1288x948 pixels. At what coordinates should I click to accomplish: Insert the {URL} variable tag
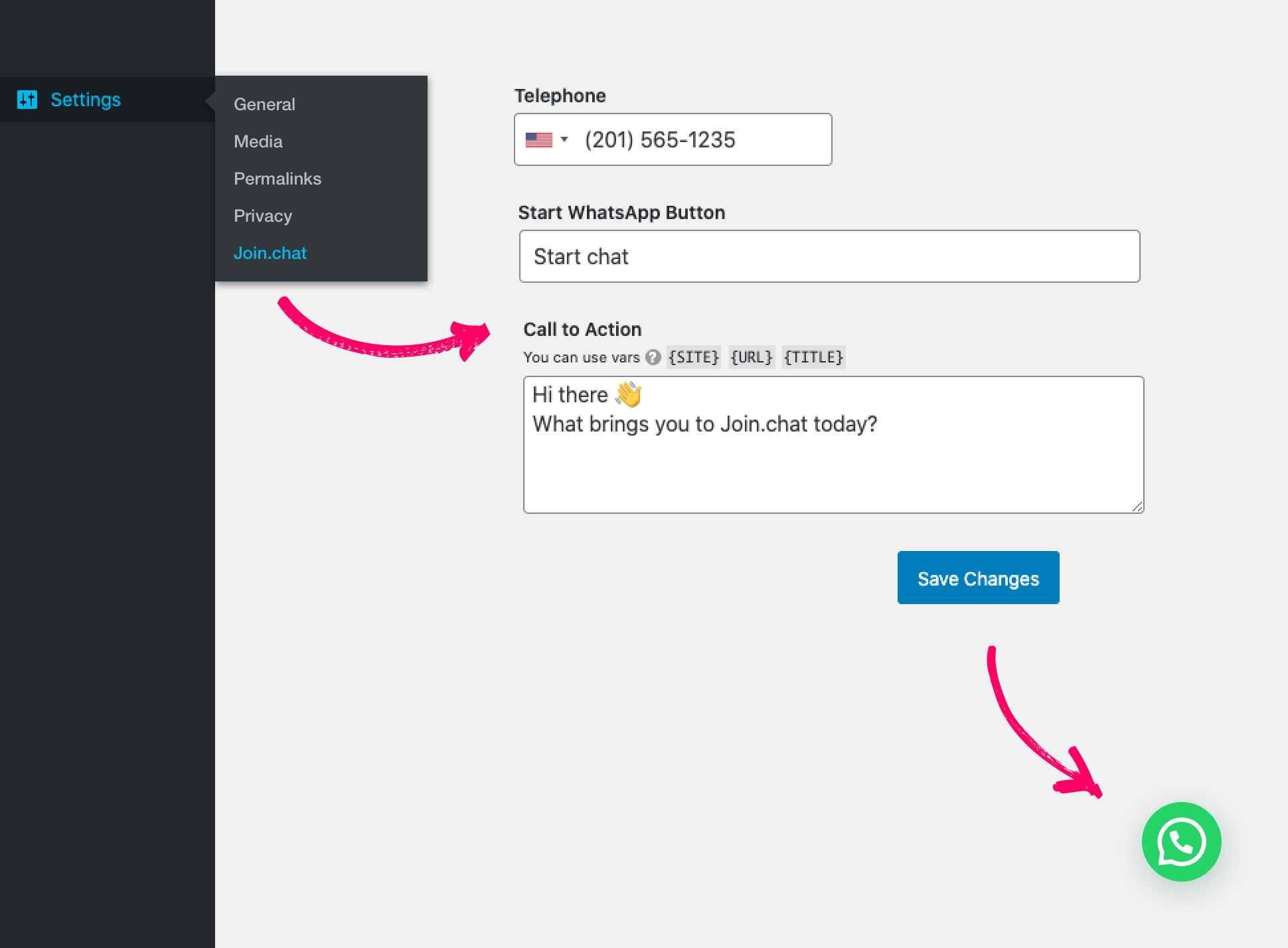[x=752, y=357]
